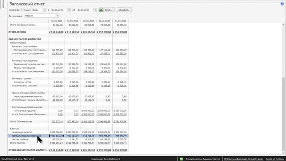Viewport: 286px width, 161px height.
Task: Open ИТОГО АКТИВЫ total in 31.05.2019 column
Action: coord(120,32)
